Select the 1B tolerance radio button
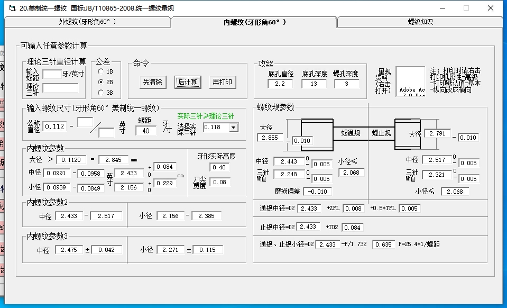This screenshot has width=507, height=308. (101, 71)
